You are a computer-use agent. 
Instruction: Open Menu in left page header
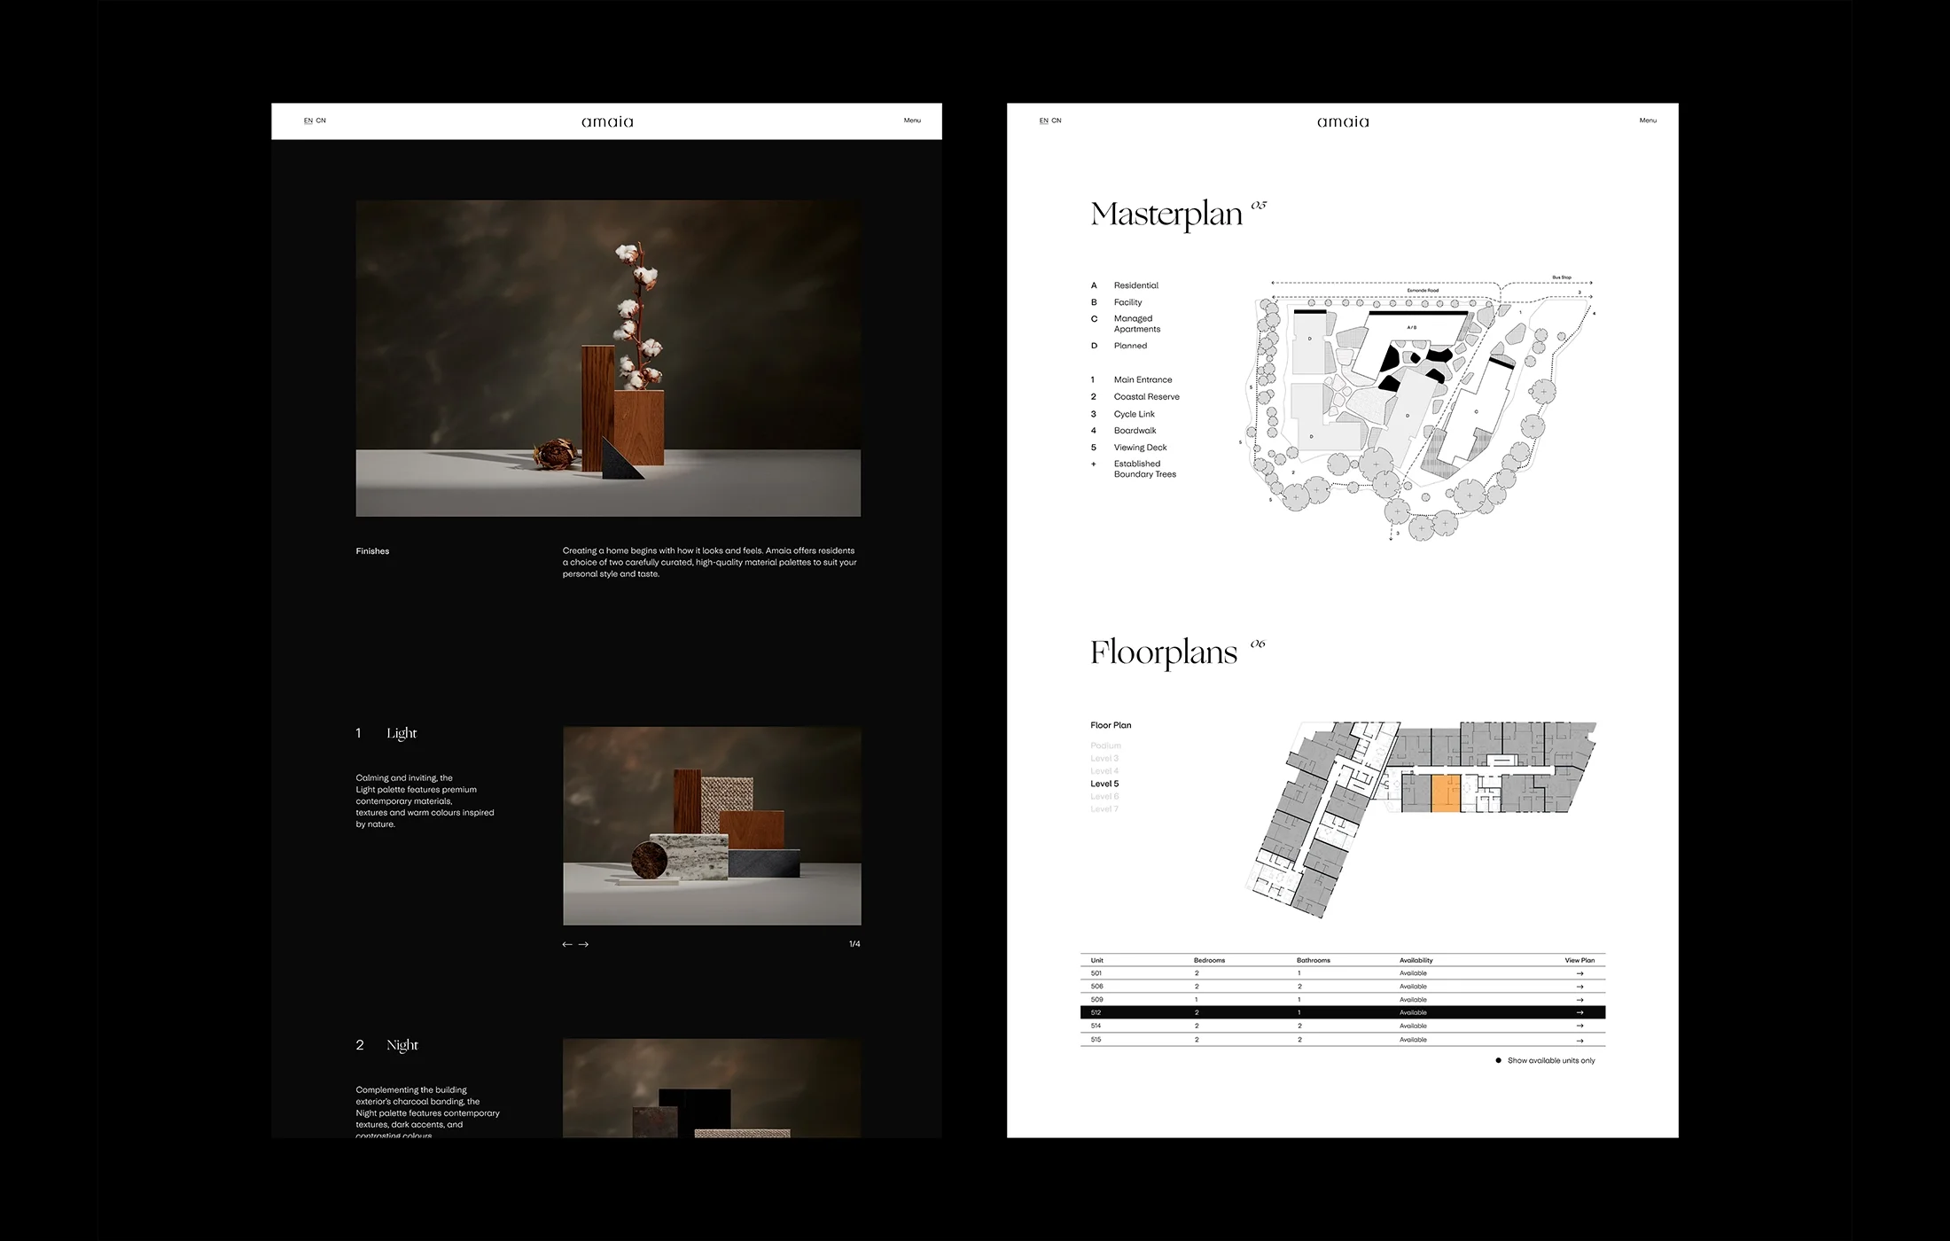pyautogui.click(x=912, y=121)
